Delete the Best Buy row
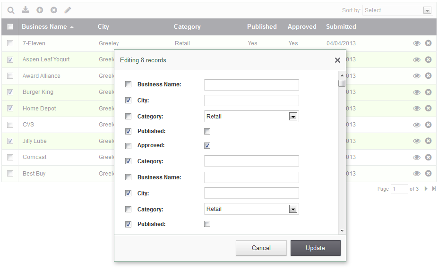 (x=428, y=174)
